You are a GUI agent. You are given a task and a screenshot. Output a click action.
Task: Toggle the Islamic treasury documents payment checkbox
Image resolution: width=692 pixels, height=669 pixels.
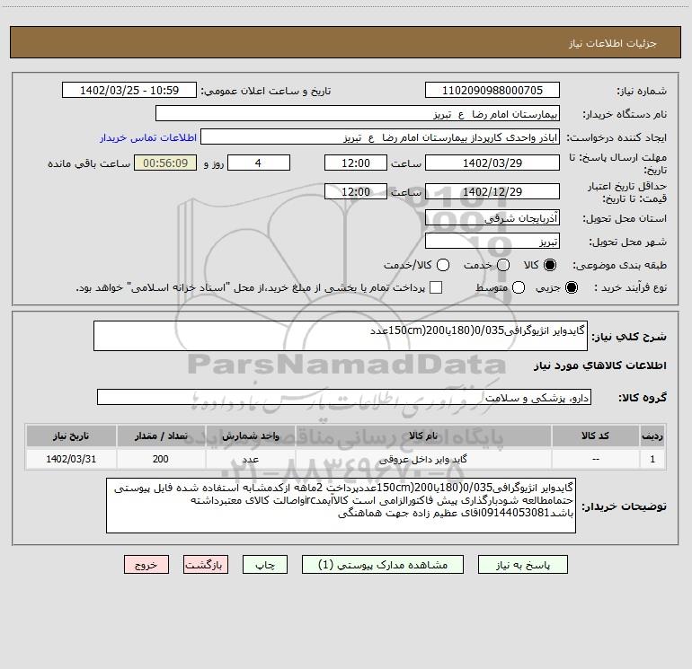point(436,287)
